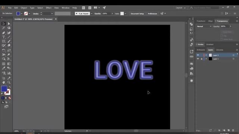Select the Selection tool (black arrow)

(x=4, y=24)
